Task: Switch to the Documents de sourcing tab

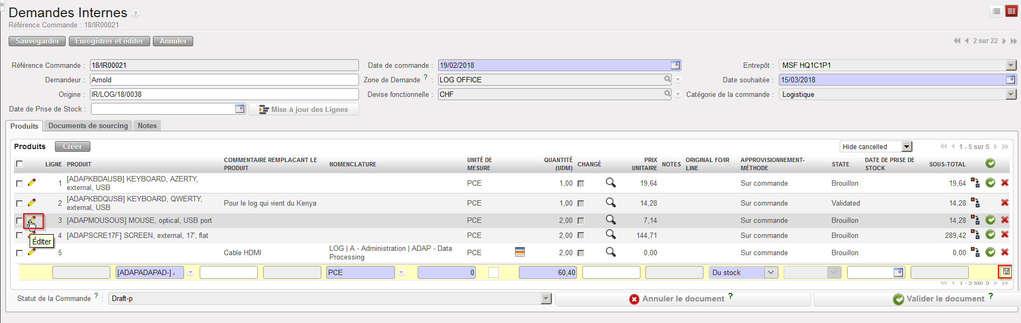Action: (x=88, y=126)
